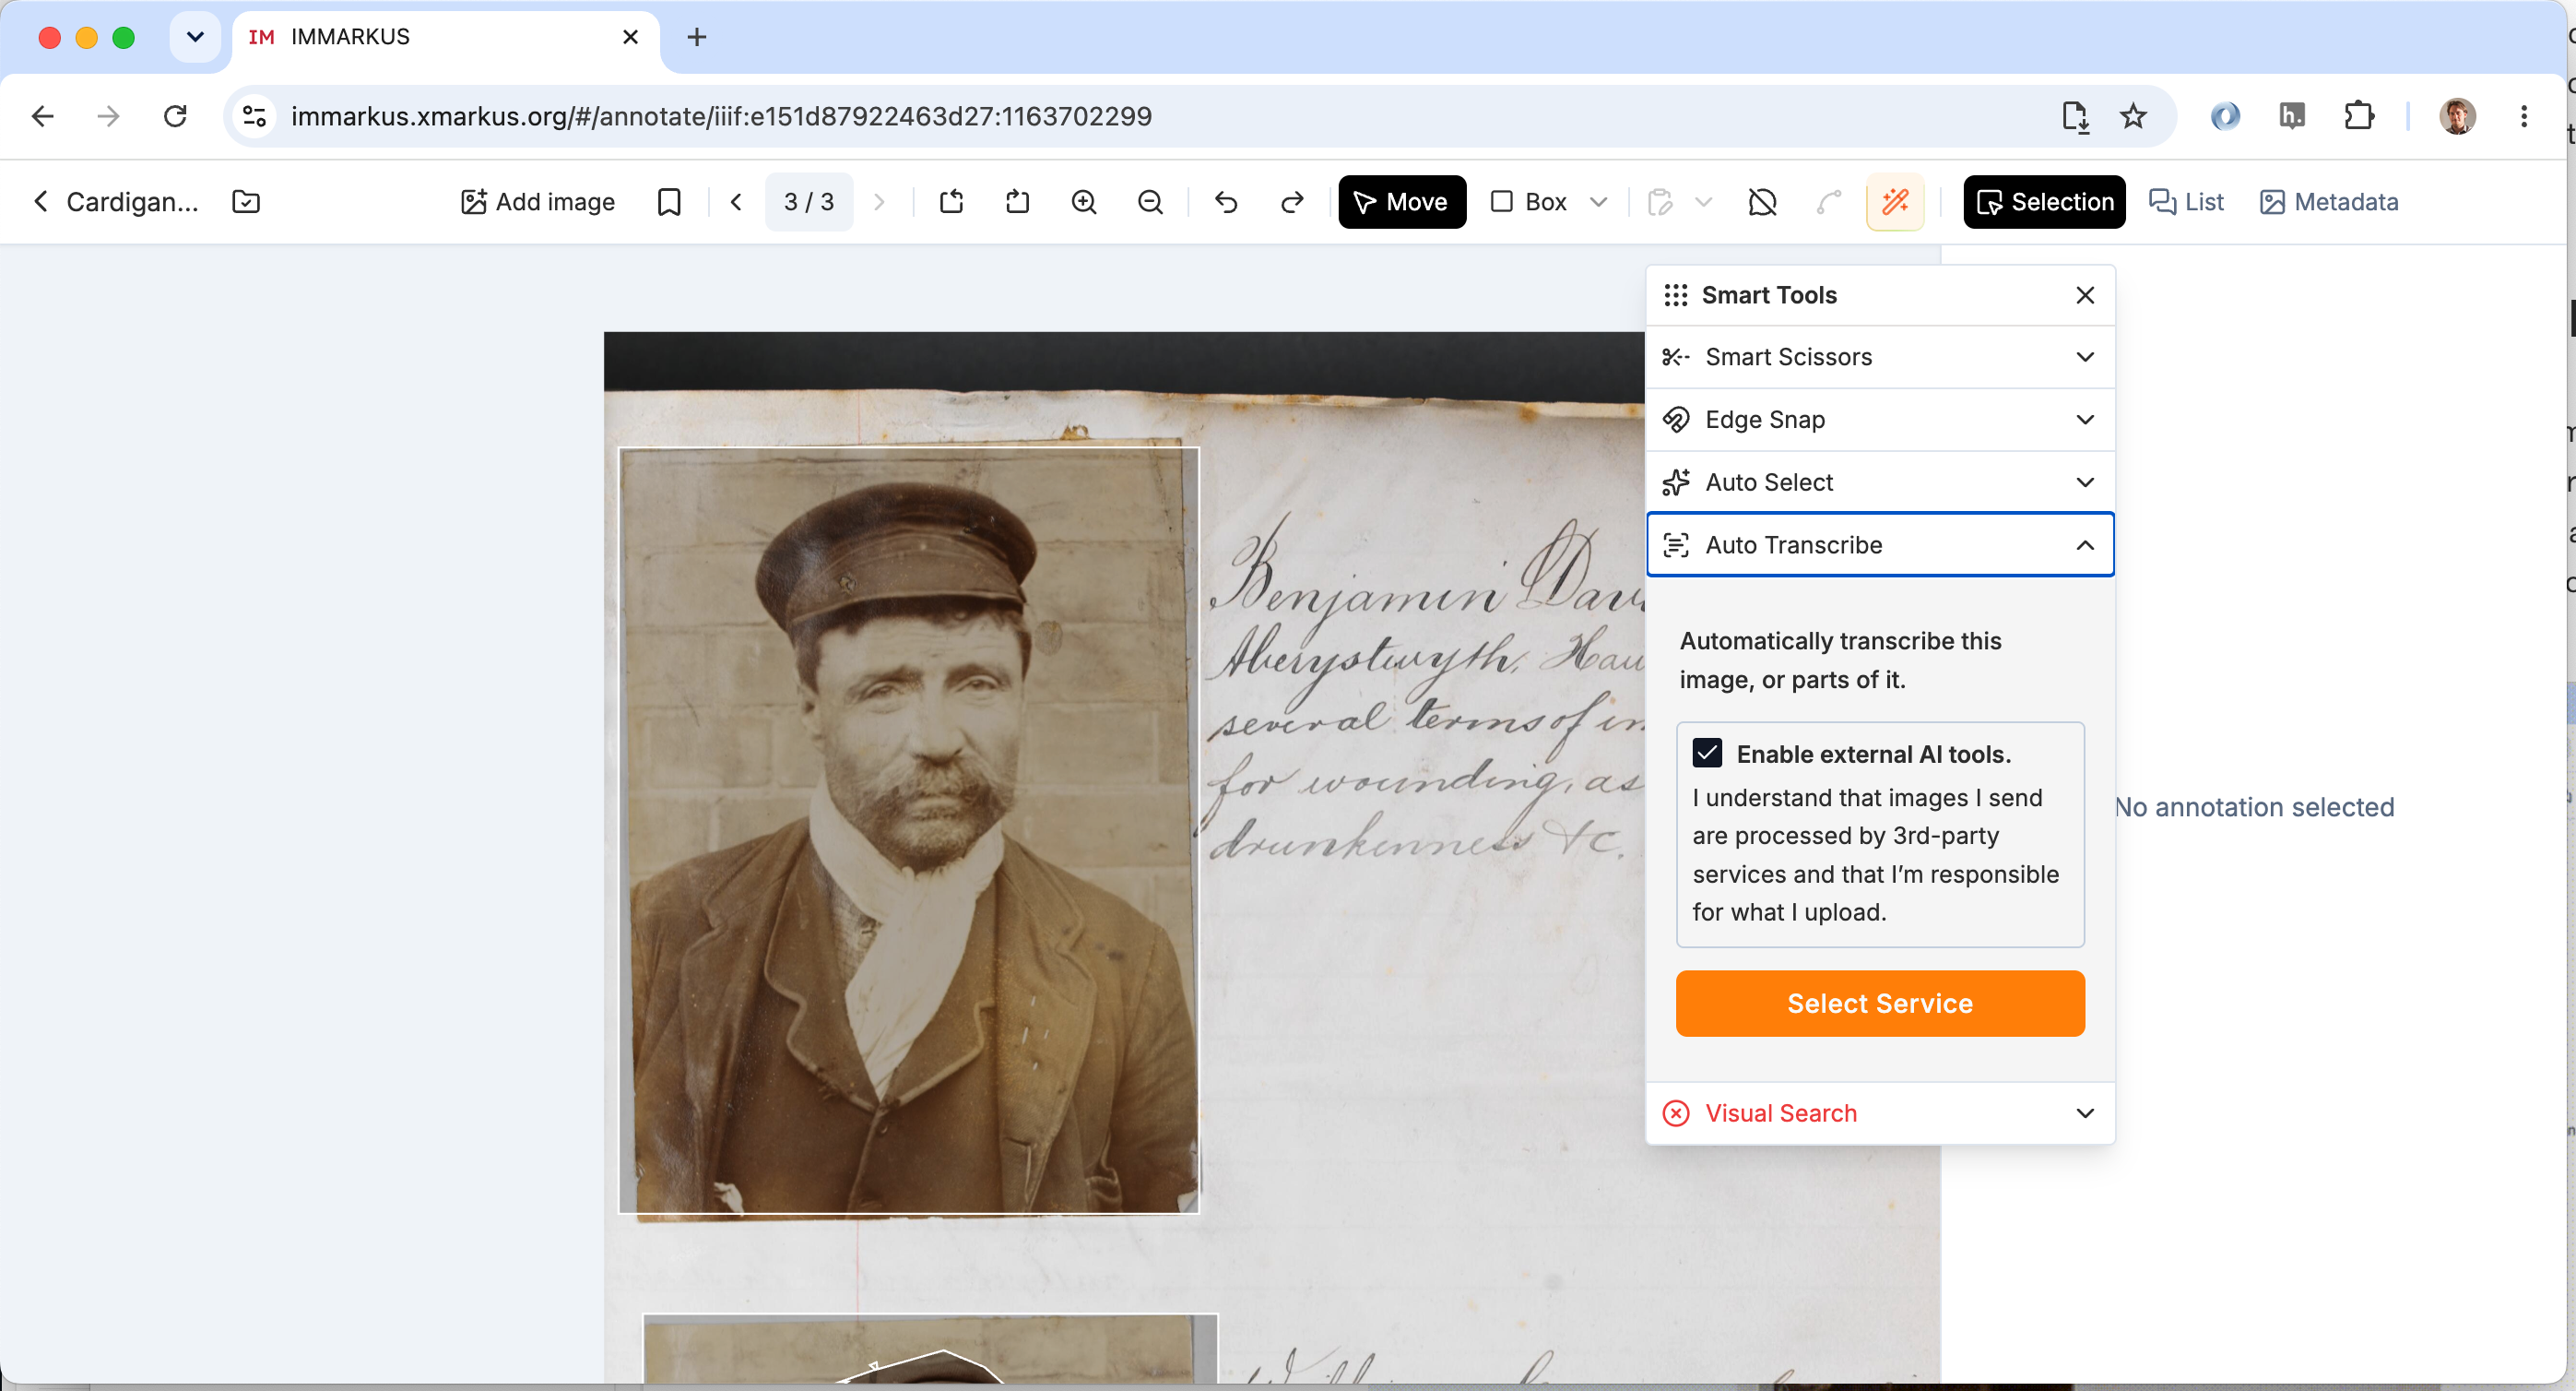Click the install app icon in address bar

pyautogui.click(x=2075, y=117)
